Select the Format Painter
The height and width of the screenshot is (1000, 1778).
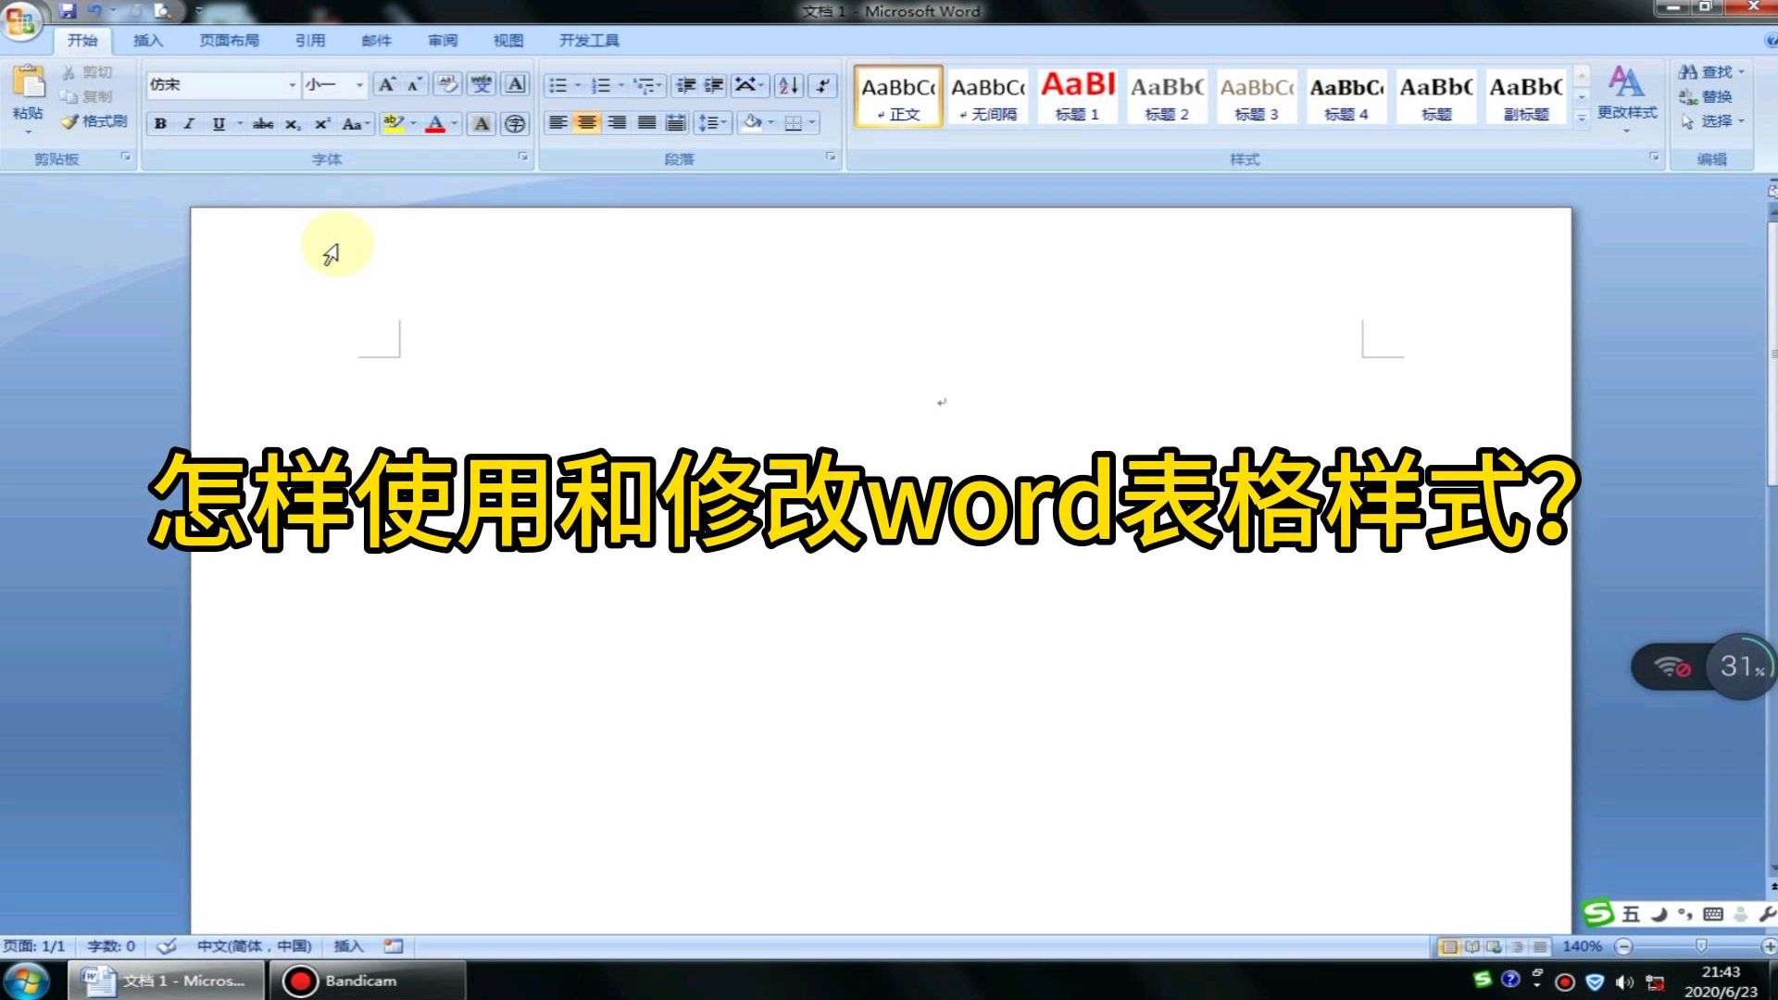[x=94, y=121]
